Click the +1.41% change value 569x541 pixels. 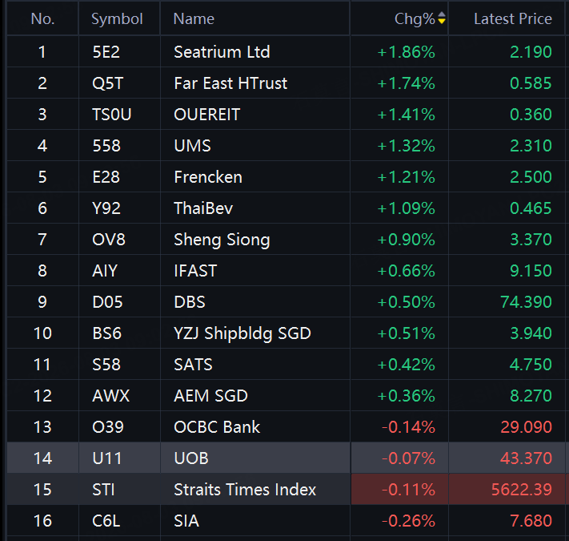tap(406, 115)
